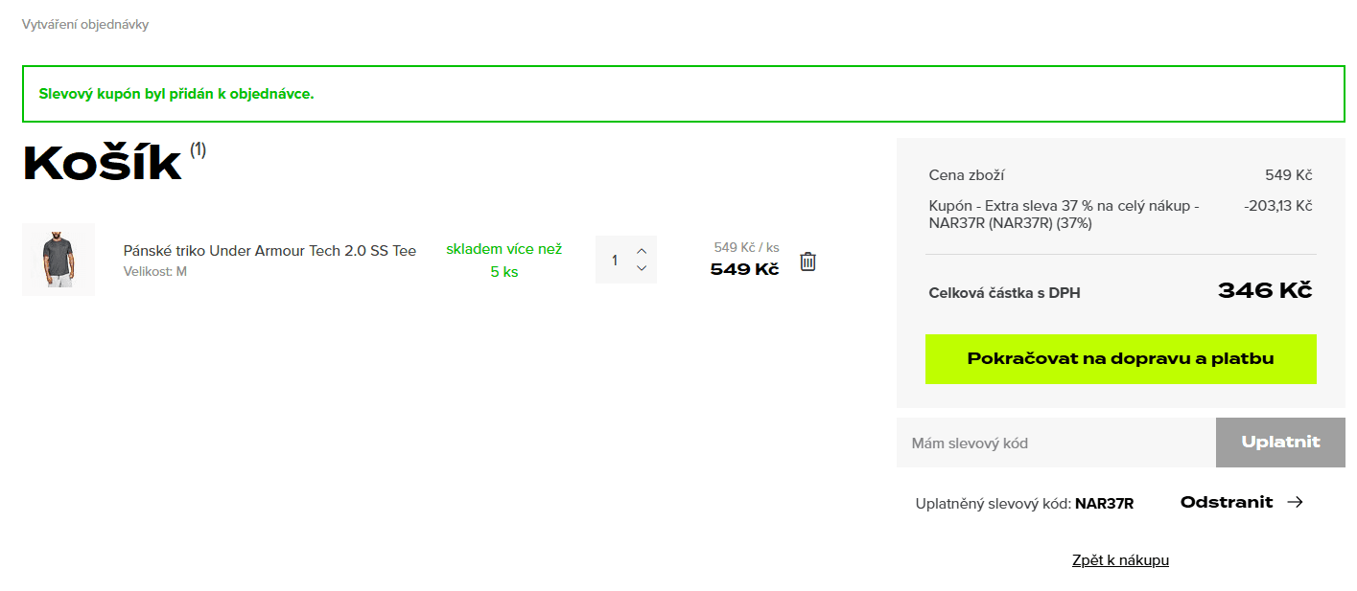The height and width of the screenshot is (591, 1357).
Task: Click the total amount 346 Kč
Action: point(1264,291)
